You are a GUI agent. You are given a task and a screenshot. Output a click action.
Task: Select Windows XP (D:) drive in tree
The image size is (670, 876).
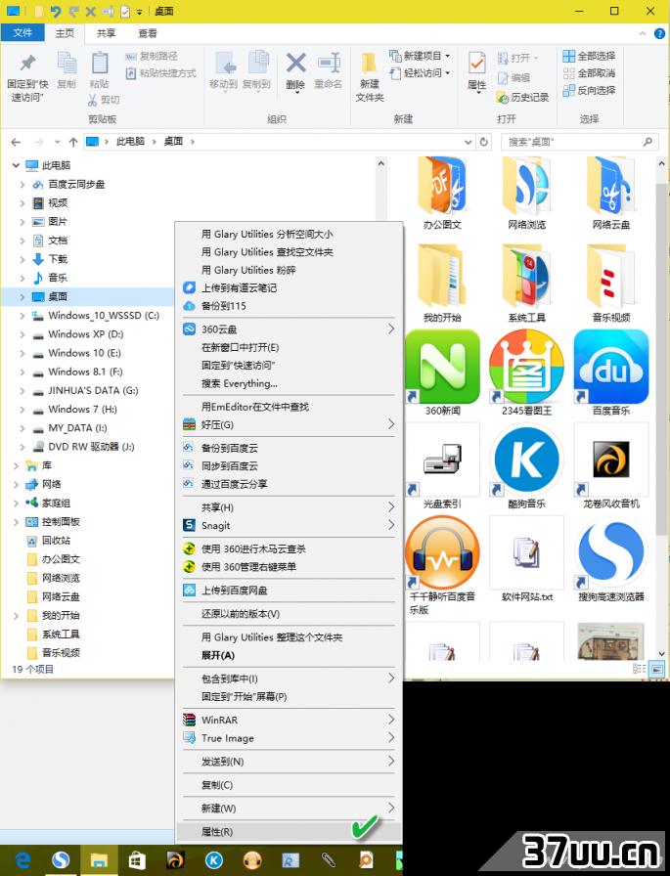pos(85,334)
